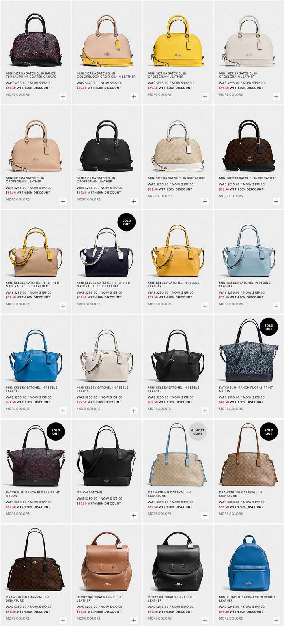The width and height of the screenshot is (284, 626).
Task: View the khaki signature Mini Sierra Satchel image
Action: [x=178, y=146]
